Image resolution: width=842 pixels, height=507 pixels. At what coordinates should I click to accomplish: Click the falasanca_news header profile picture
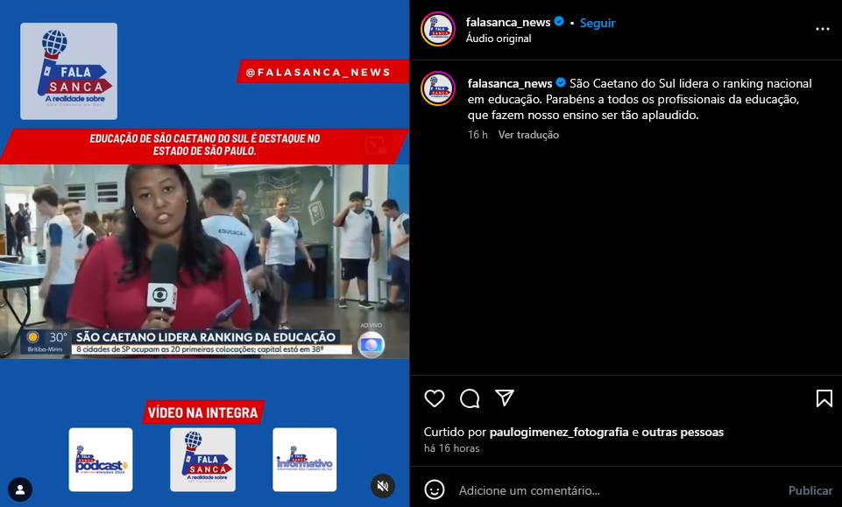(438, 29)
